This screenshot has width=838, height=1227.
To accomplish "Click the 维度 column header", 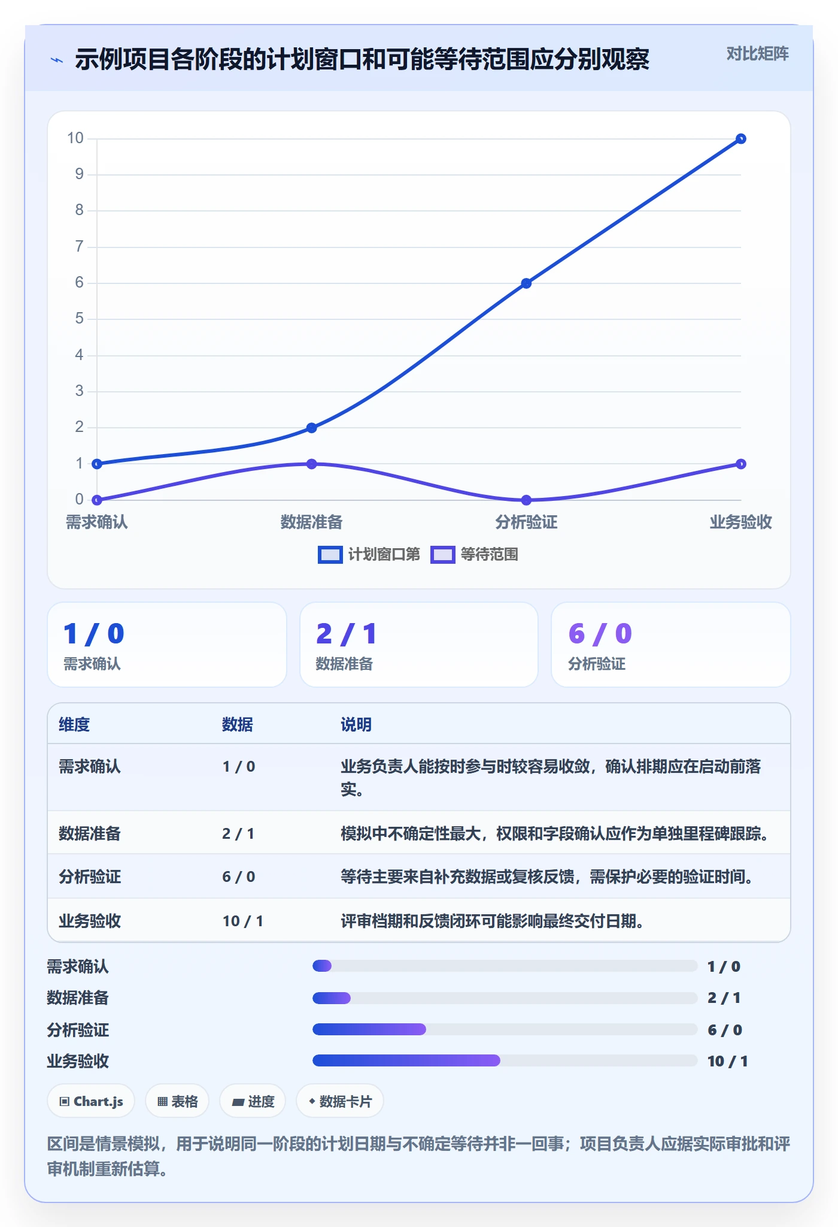I will [x=74, y=724].
